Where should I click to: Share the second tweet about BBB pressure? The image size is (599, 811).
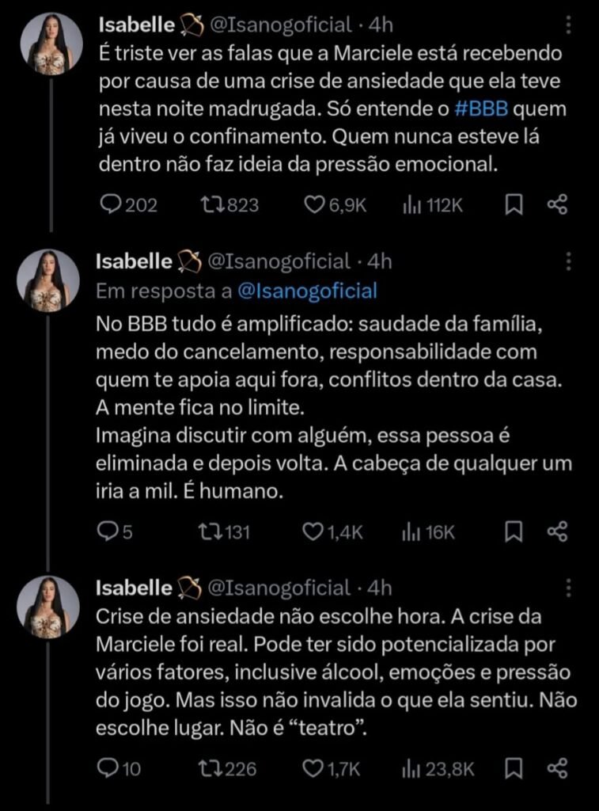pos(558,532)
